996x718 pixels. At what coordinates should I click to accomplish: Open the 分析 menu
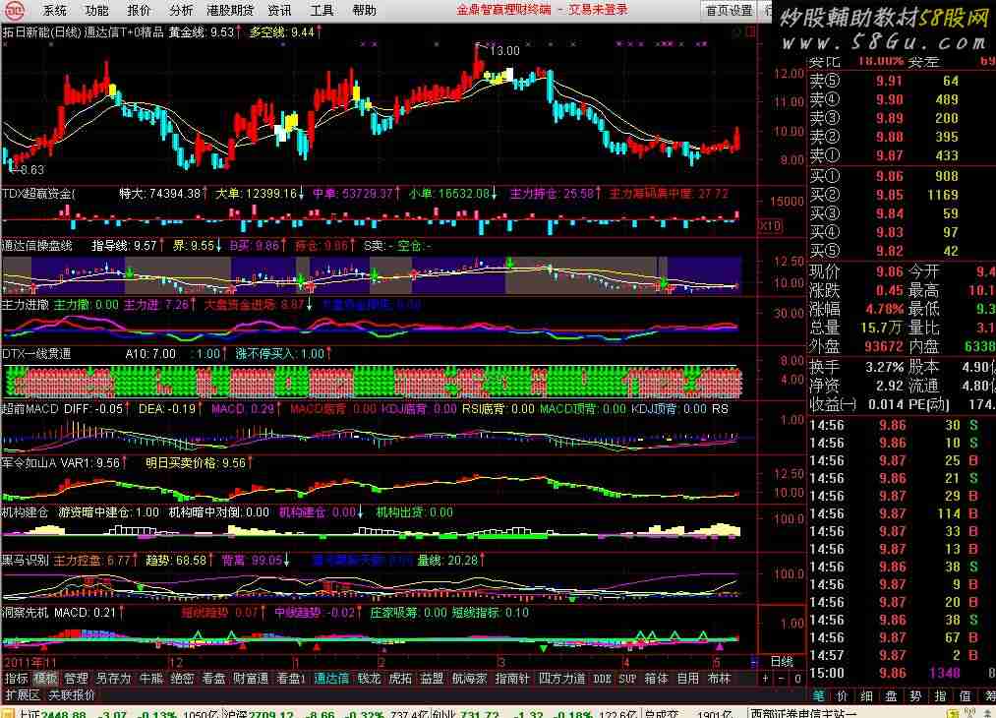click(x=181, y=10)
